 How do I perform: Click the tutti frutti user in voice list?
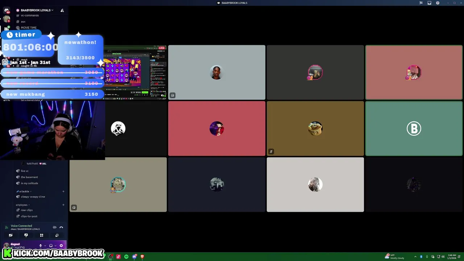pos(34,163)
